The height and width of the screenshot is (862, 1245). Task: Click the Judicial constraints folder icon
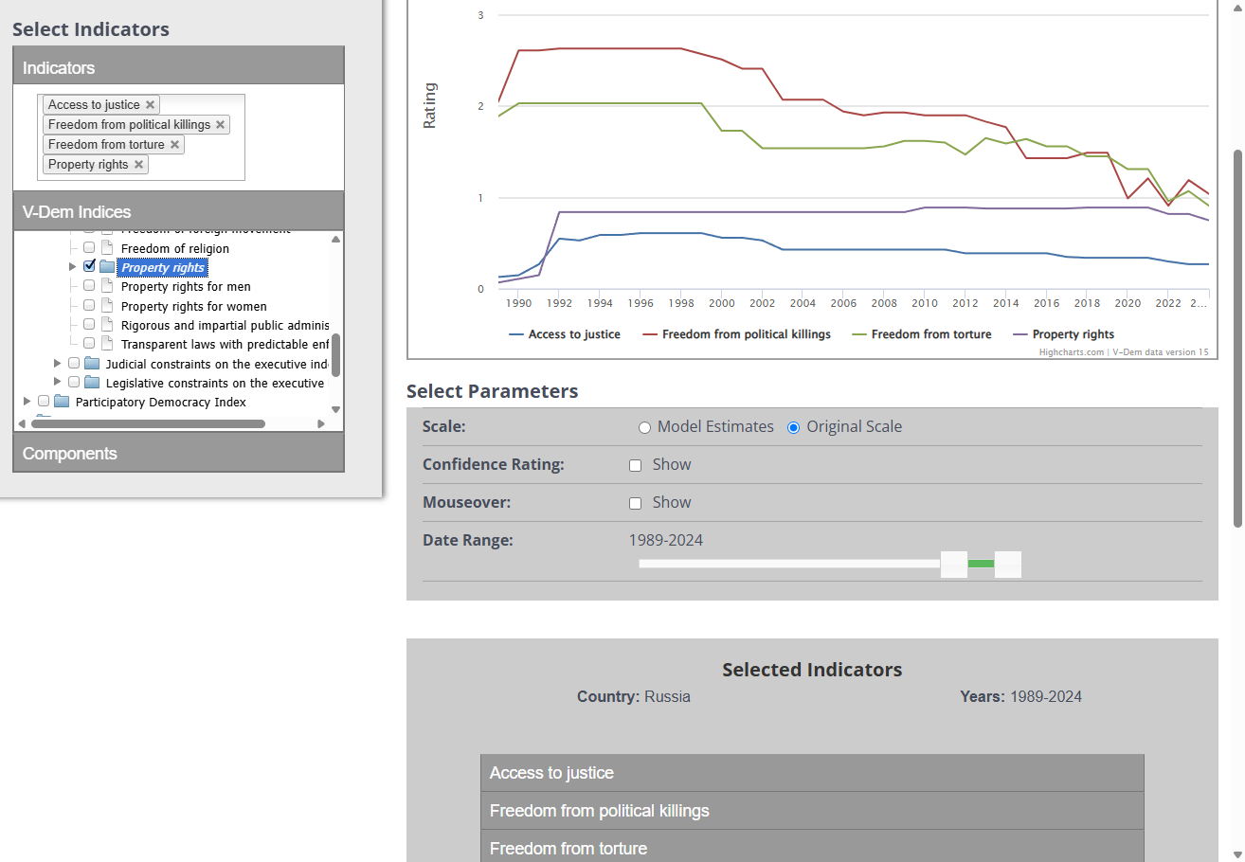[x=92, y=364]
